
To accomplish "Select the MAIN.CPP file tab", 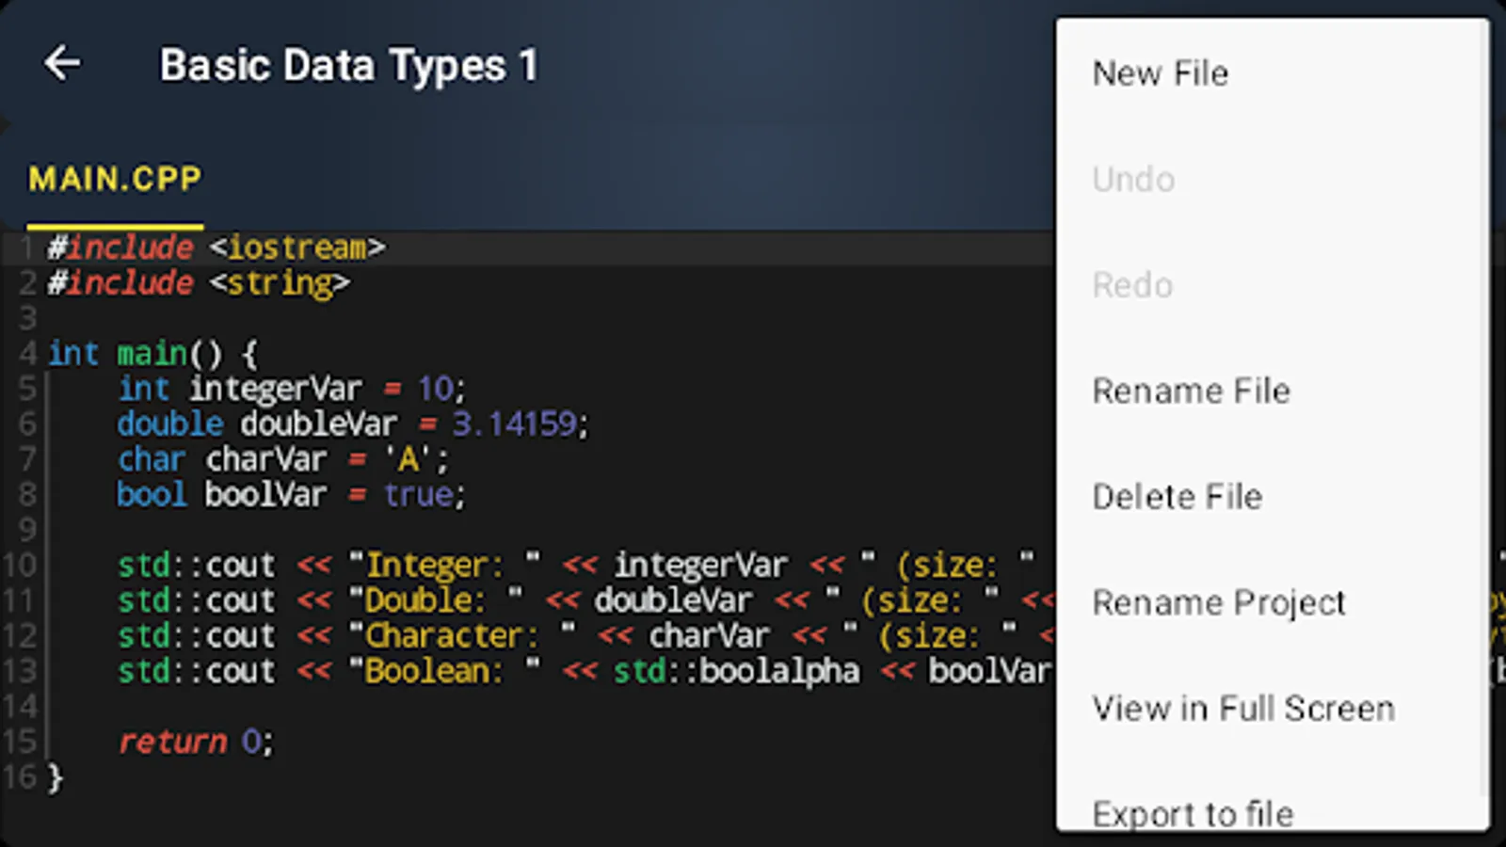I will (x=115, y=179).
